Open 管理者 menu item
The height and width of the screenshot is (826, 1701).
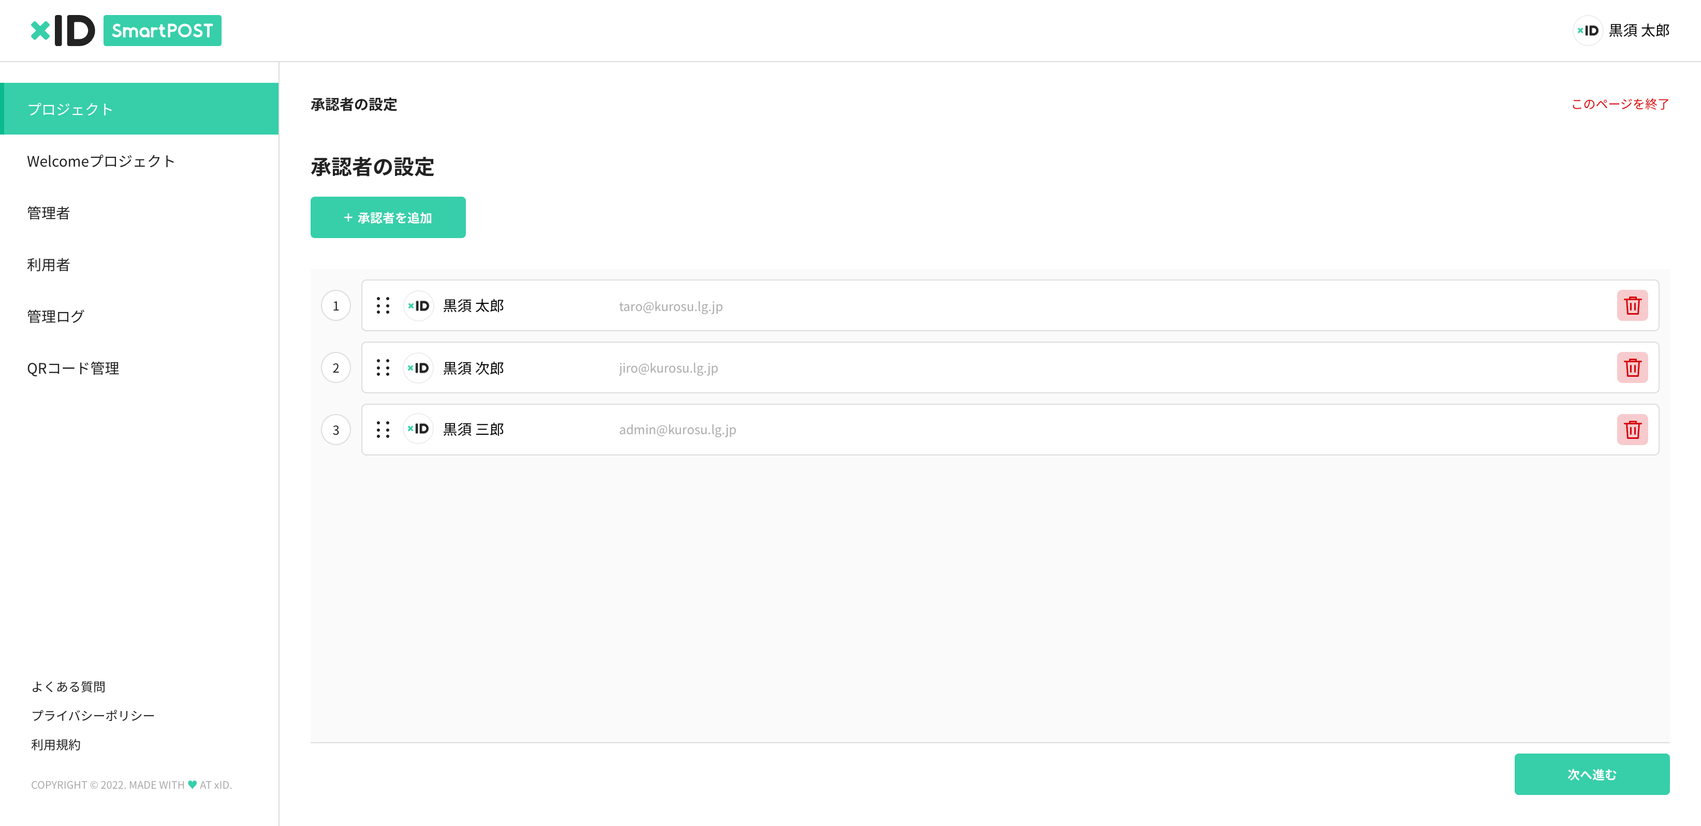coord(48,213)
